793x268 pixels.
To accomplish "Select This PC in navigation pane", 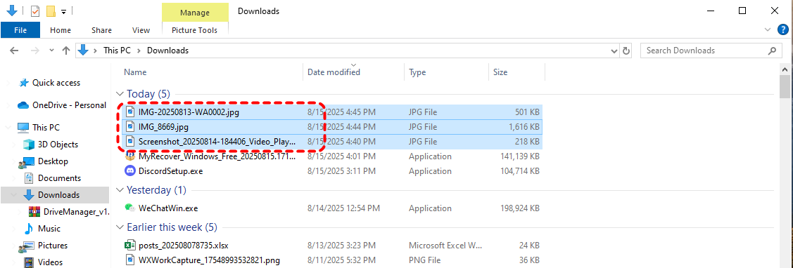I will (x=46, y=128).
